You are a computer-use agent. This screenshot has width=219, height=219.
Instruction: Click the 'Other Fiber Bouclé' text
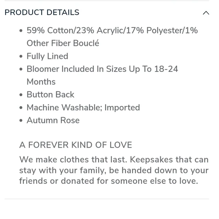tap(63, 43)
